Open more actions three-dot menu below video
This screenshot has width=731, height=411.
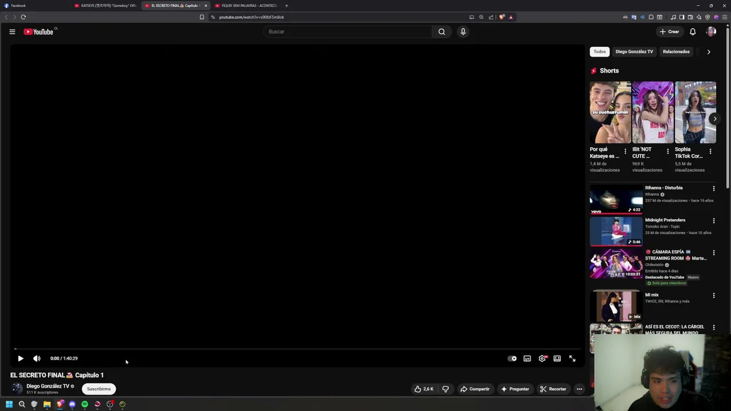coord(579,389)
